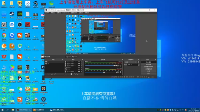Image resolution: width=200 pixels, height=112 pixels.
Task: Toggle visibility of 文本 (GDI+) 4 source
Action: pos(79,72)
